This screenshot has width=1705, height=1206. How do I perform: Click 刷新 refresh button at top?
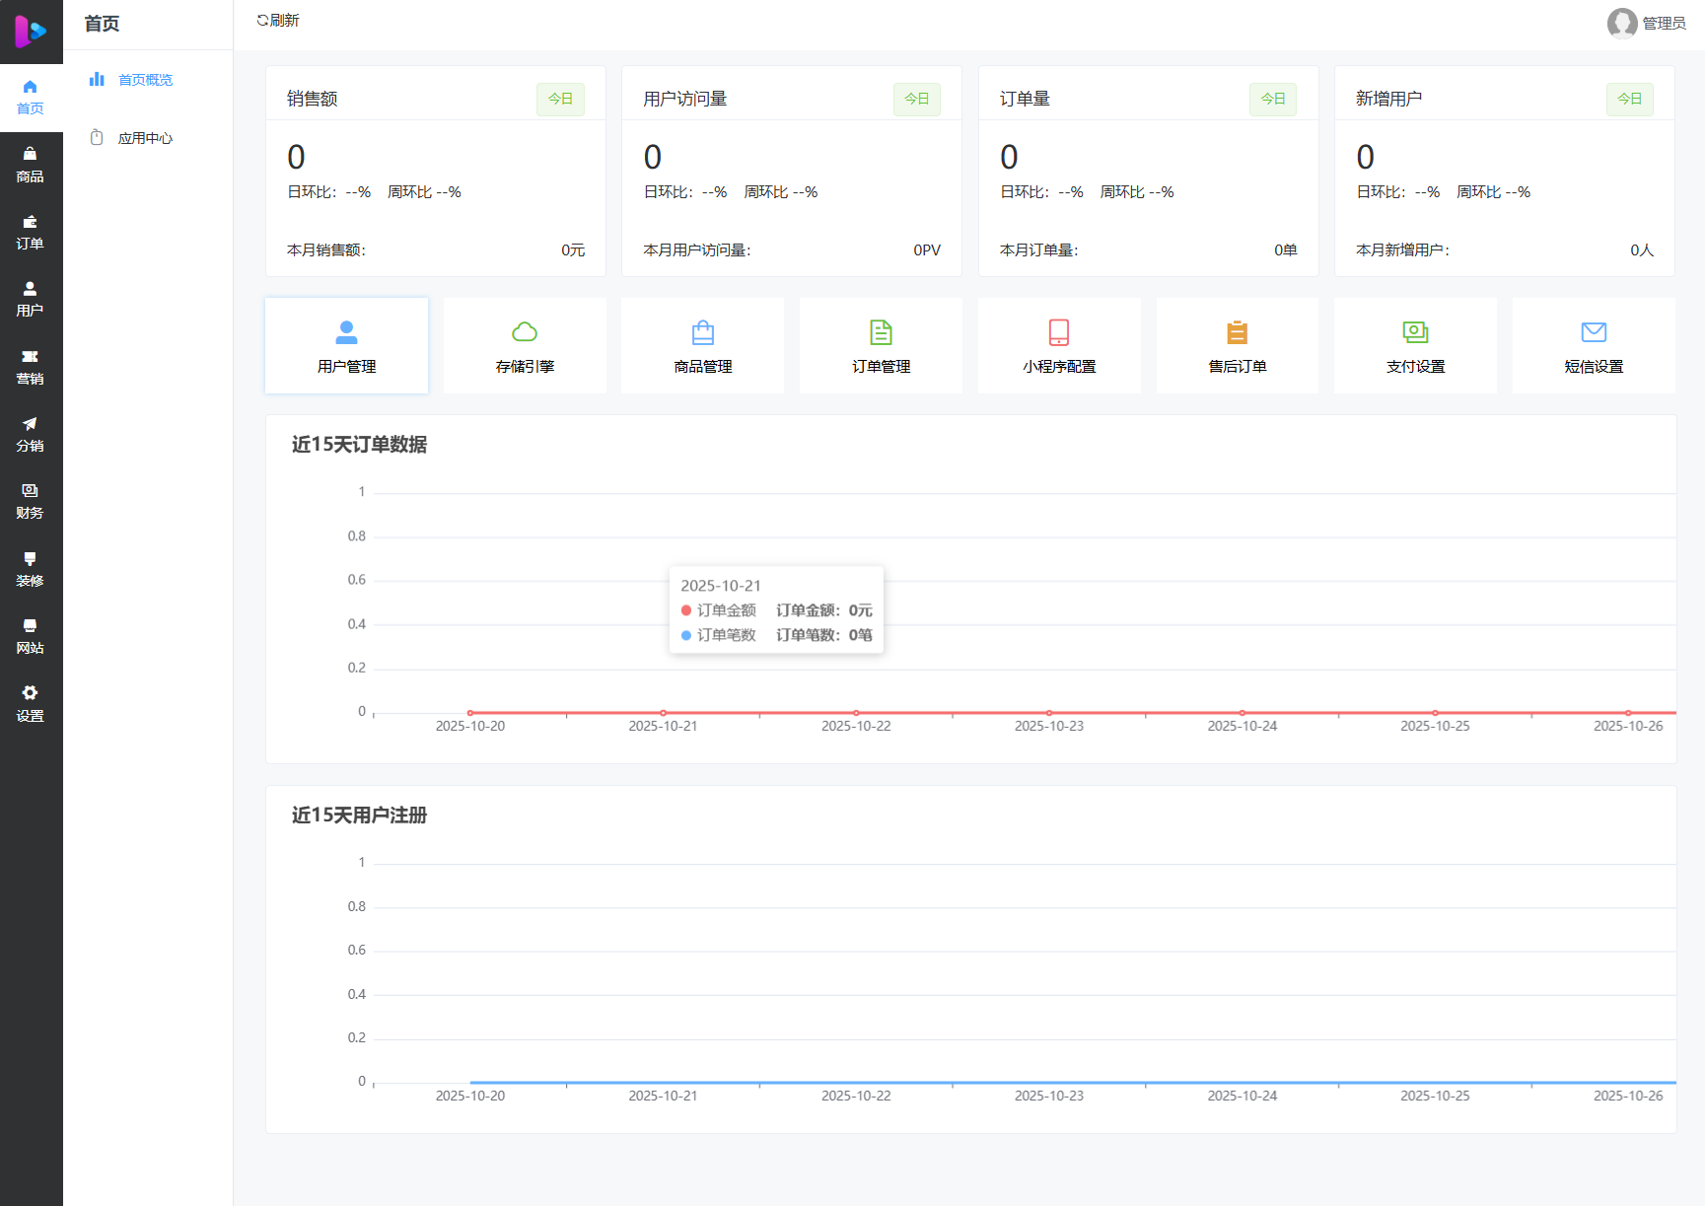pos(278,21)
